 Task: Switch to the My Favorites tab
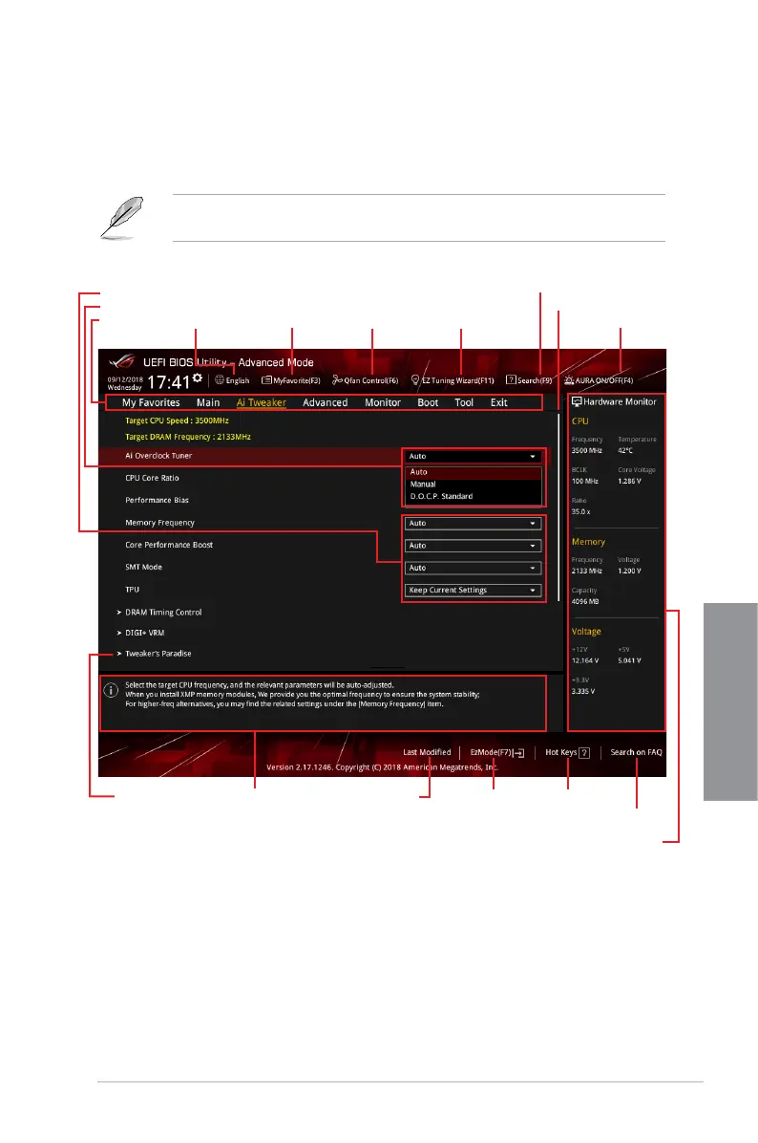[x=151, y=402]
